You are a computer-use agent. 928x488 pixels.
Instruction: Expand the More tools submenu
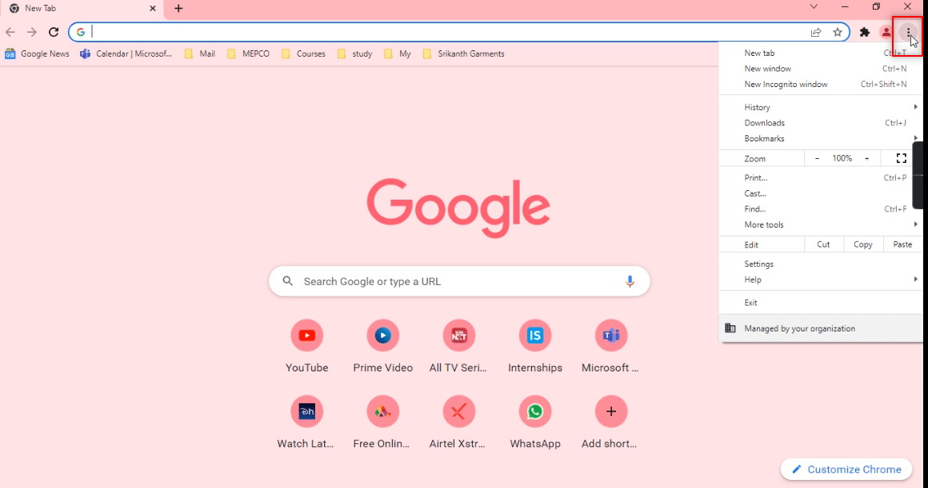[821, 224]
